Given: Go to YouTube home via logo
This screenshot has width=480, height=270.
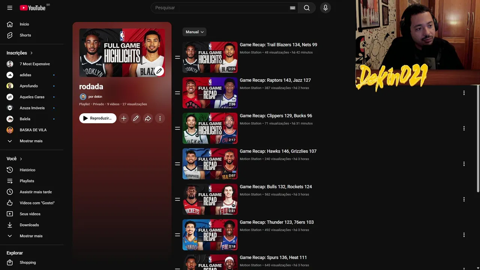Looking at the screenshot, I should (x=33, y=8).
